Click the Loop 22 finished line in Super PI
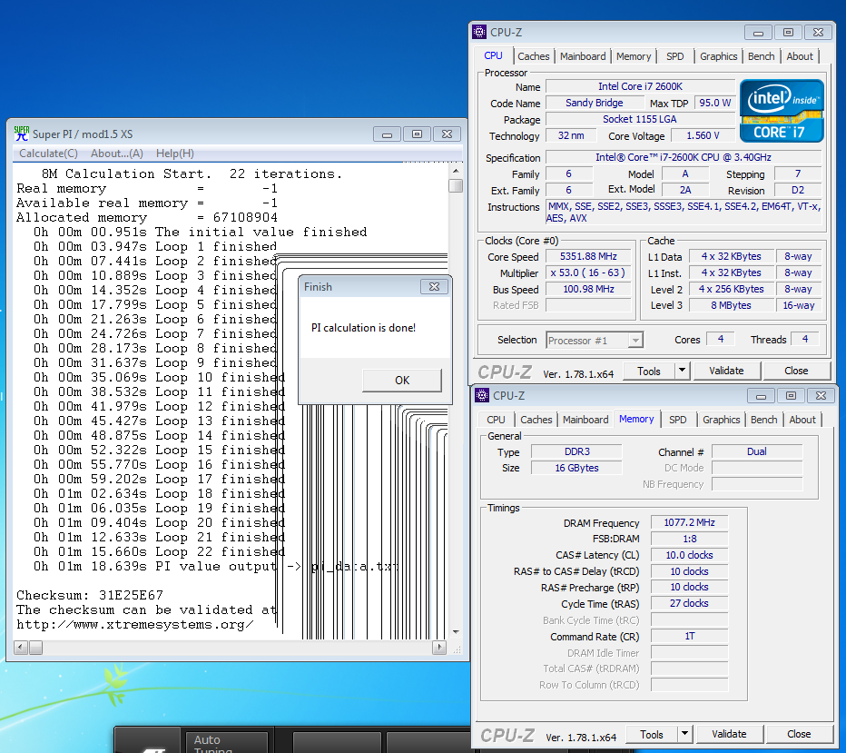This screenshot has height=753, width=846. click(159, 551)
